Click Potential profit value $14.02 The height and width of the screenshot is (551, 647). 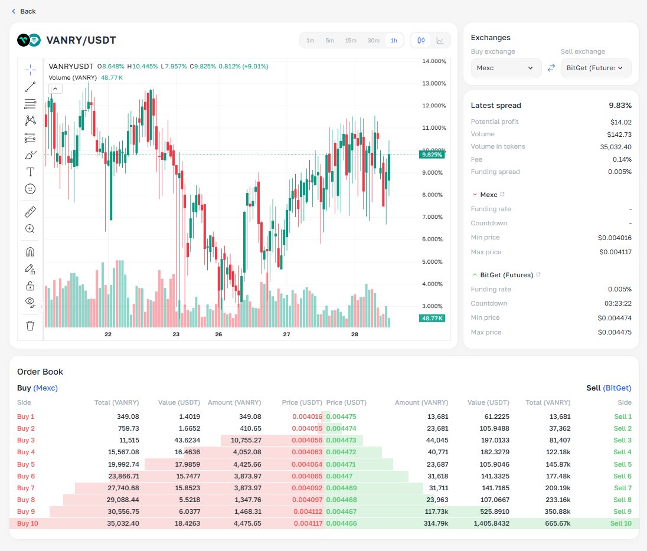click(621, 122)
